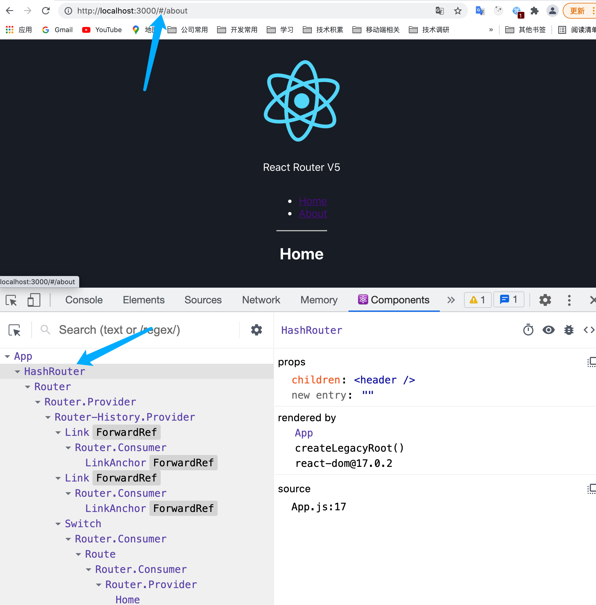Click the Home link on page
This screenshot has height=605, width=596.
click(x=313, y=201)
